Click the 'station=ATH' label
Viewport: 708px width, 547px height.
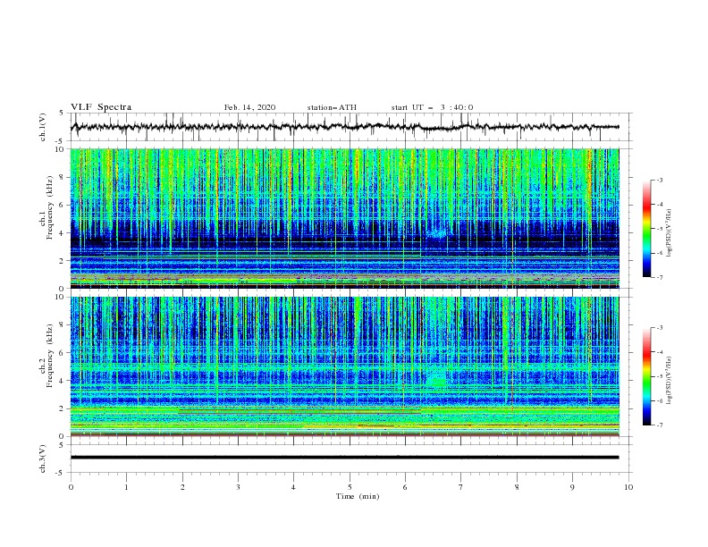point(332,107)
